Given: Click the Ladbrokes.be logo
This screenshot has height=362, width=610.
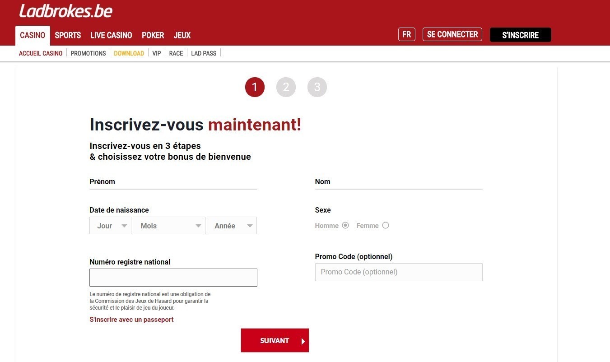Looking at the screenshot, I should (66, 10).
